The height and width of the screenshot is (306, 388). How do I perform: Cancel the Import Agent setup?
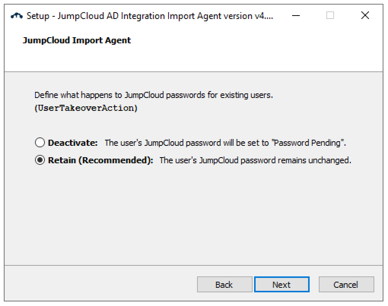(x=346, y=285)
